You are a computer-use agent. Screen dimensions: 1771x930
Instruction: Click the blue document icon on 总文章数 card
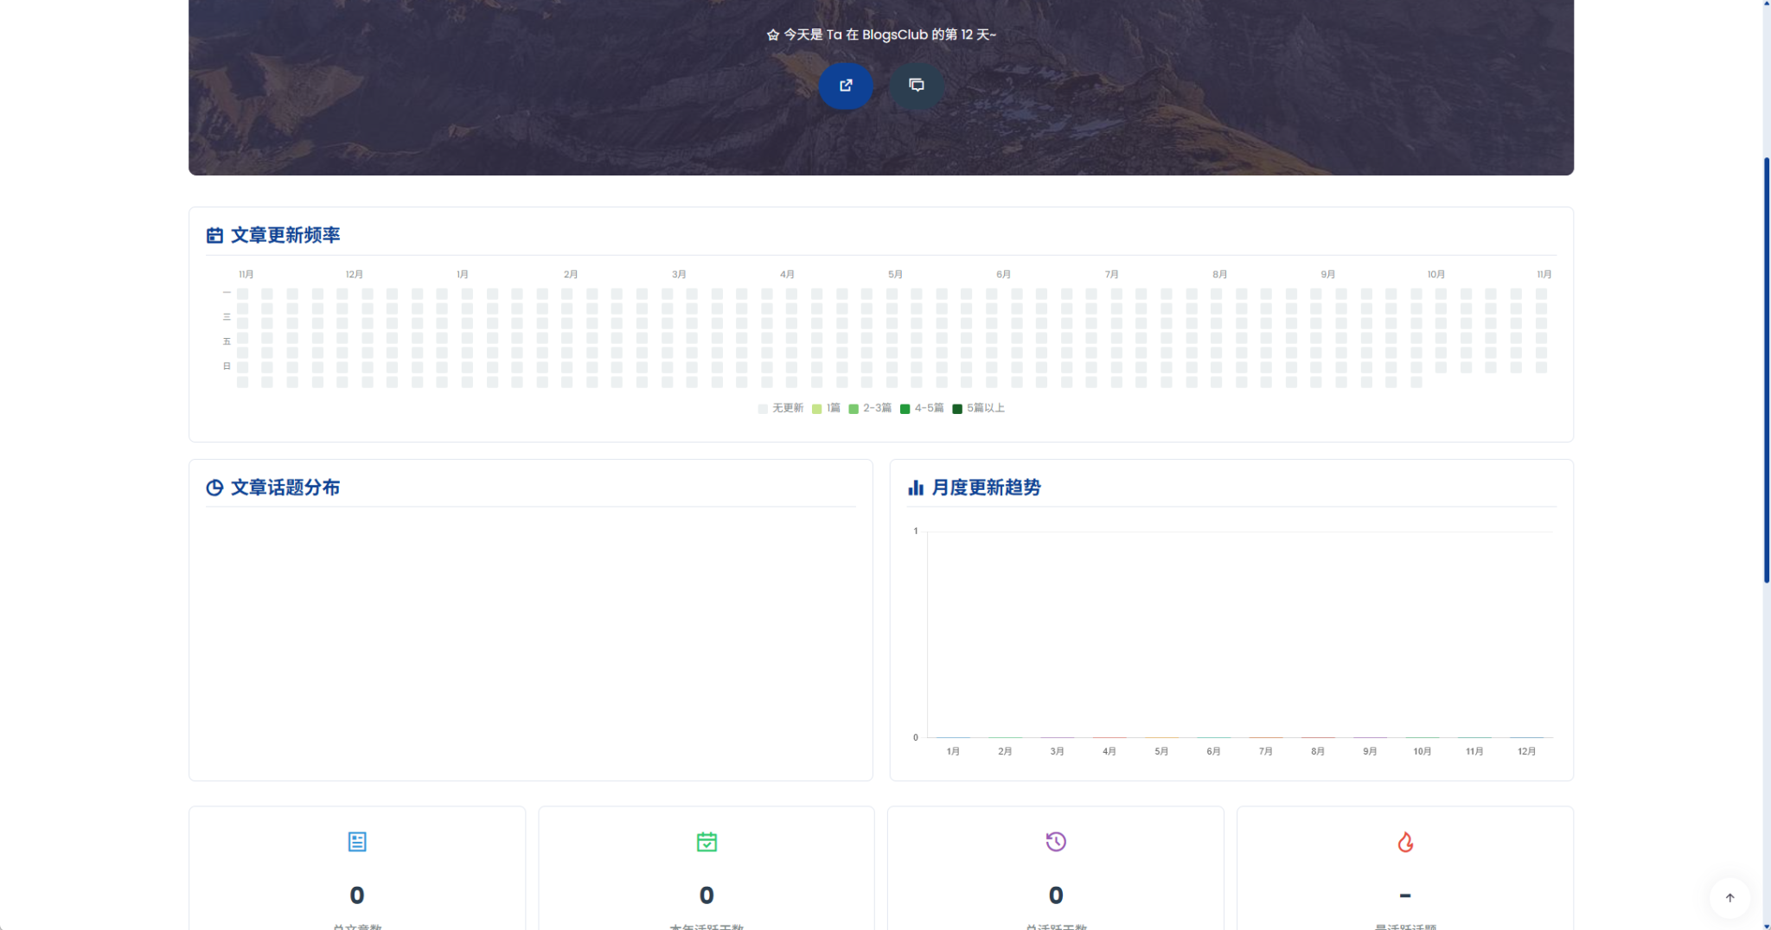coord(357,841)
